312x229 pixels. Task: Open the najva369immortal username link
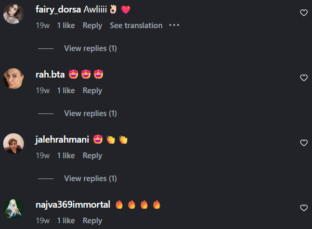pyautogui.click(x=73, y=205)
